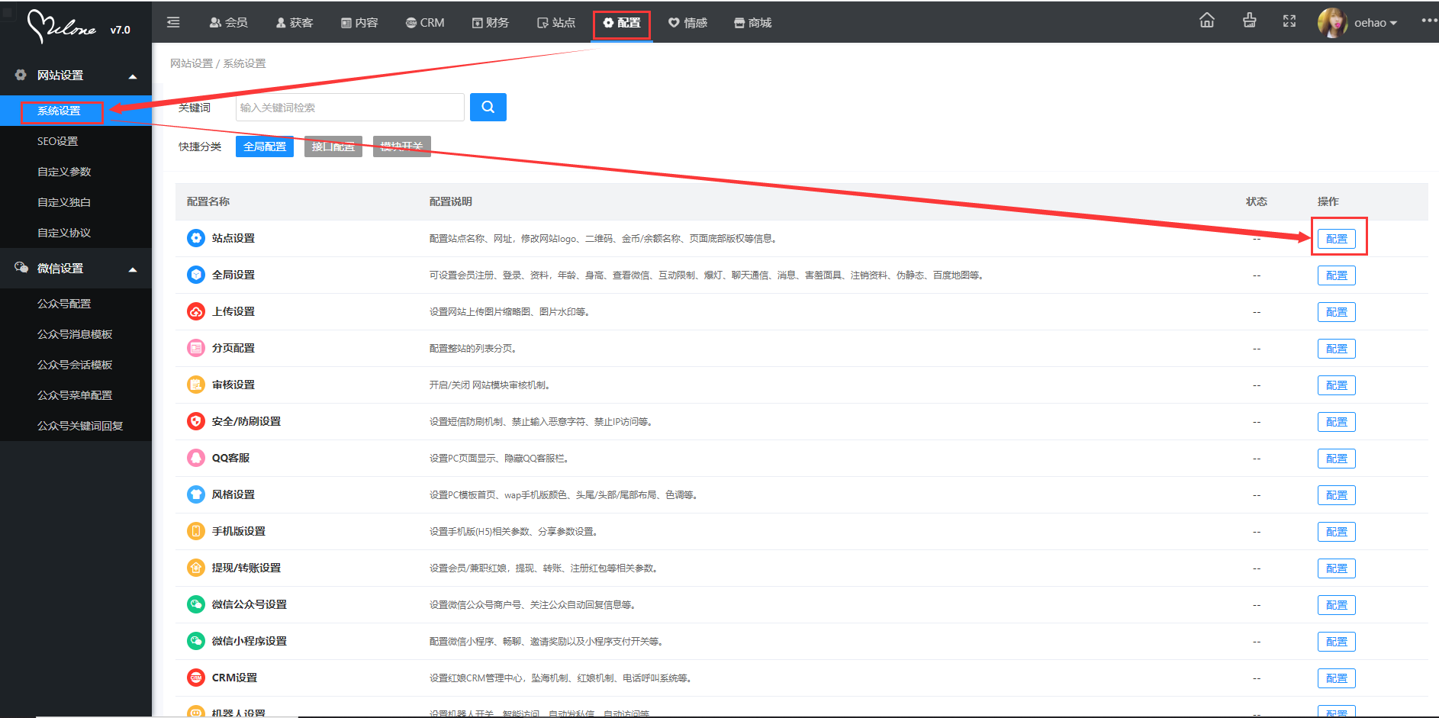Collapse the 微信设置 sidebar group

133,269
